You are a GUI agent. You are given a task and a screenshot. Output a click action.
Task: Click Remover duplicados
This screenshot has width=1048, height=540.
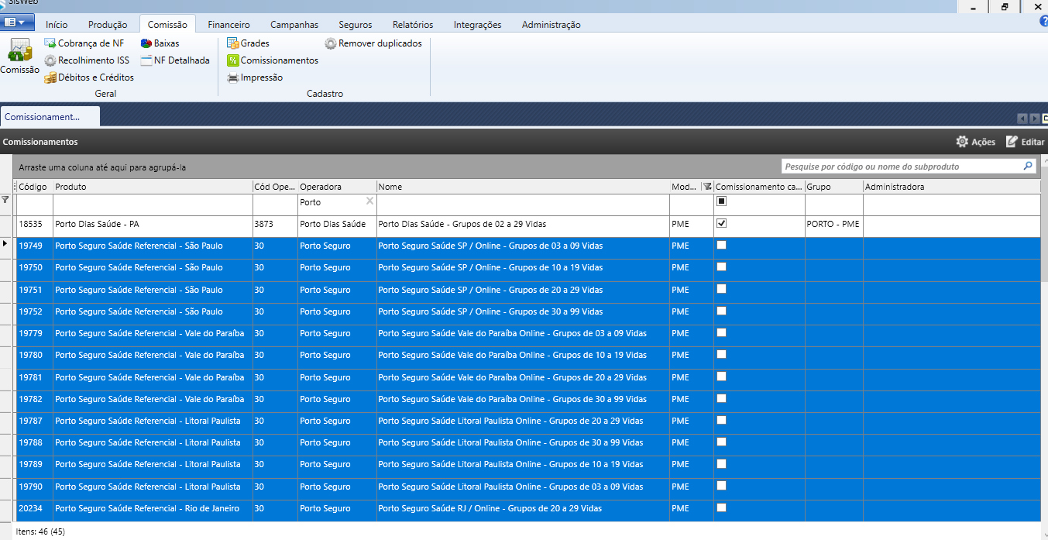[x=373, y=43]
